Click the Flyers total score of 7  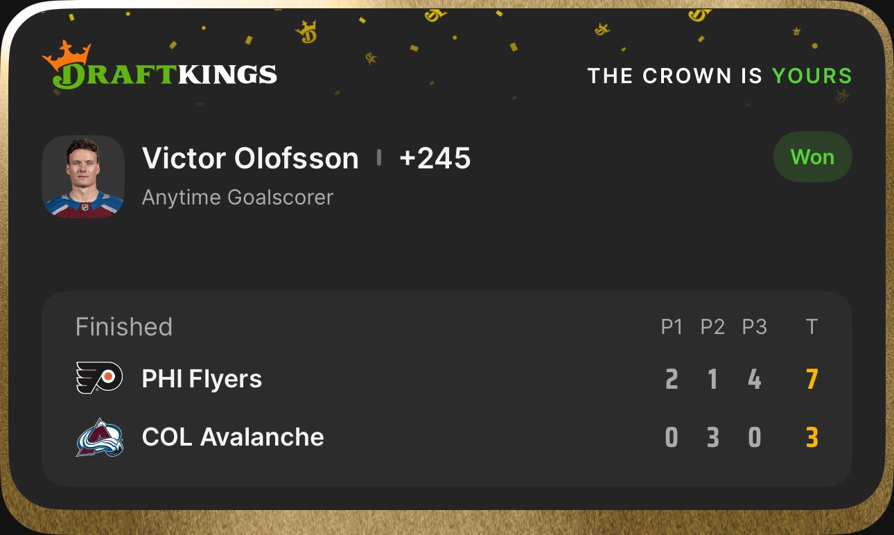[x=812, y=379]
